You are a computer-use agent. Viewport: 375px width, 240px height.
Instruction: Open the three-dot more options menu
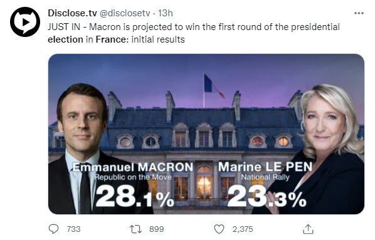[359, 13]
